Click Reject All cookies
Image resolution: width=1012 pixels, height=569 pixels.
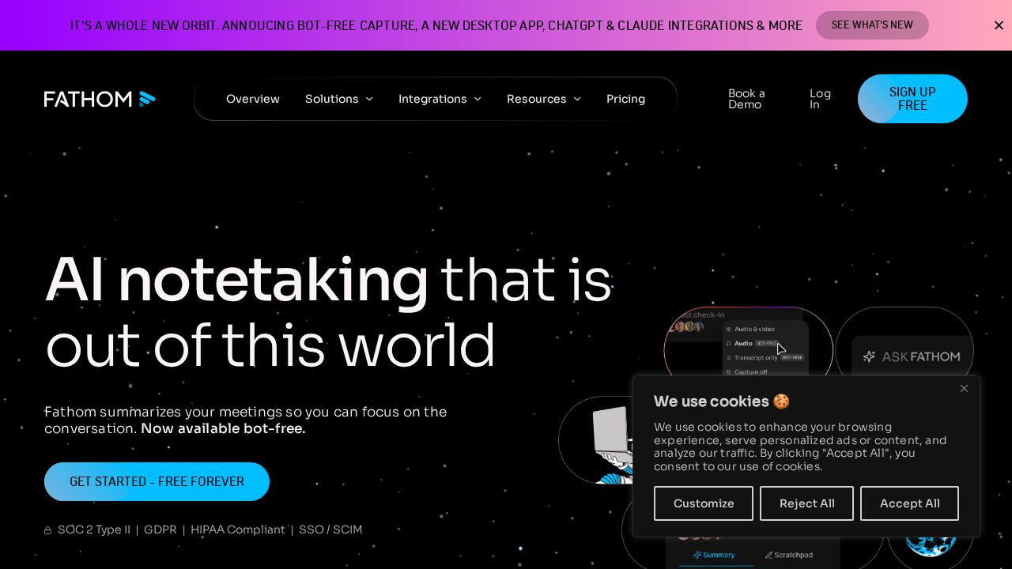pyautogui.click(x=806, y=503)
